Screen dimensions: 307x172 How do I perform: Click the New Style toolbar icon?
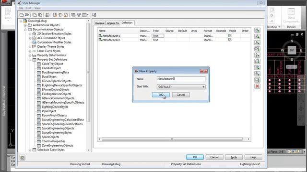[55, 15]
